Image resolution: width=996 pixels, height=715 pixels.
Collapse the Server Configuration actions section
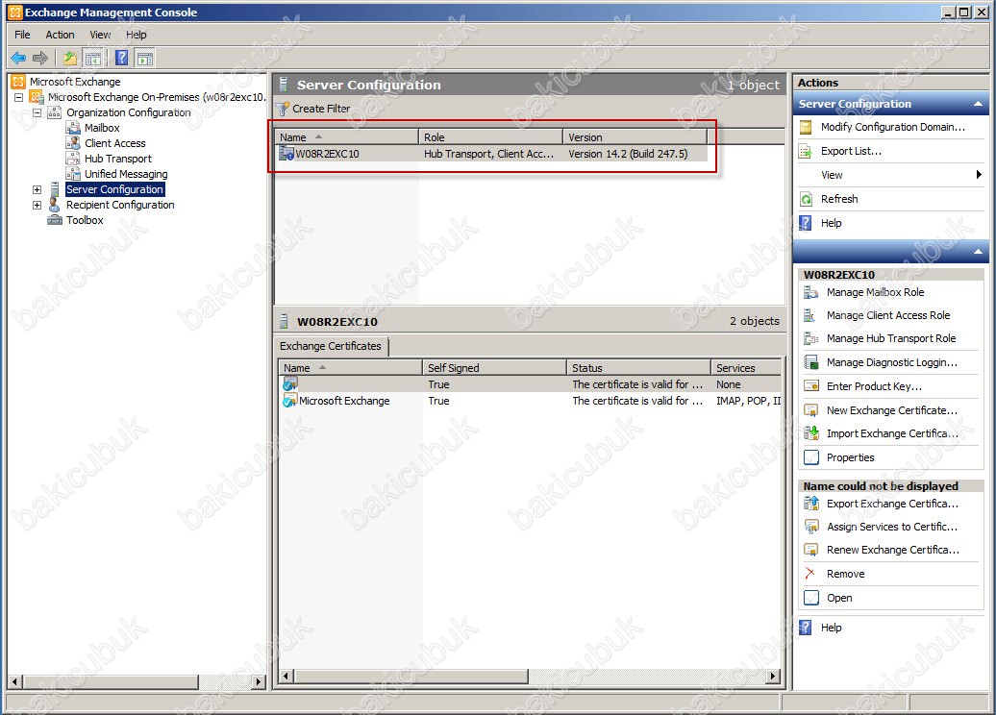click(x=978, y=104)
